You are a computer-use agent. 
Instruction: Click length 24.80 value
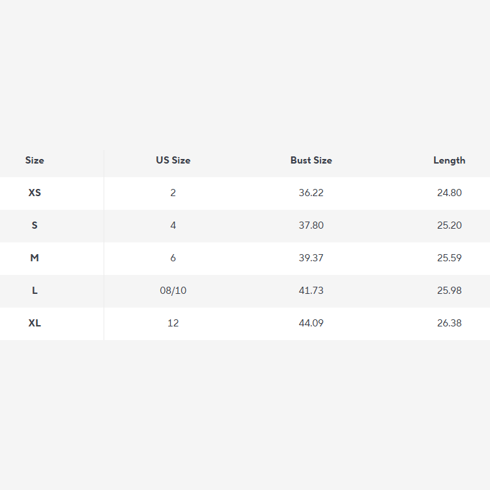pyautogui.click(x=449, y=193)
